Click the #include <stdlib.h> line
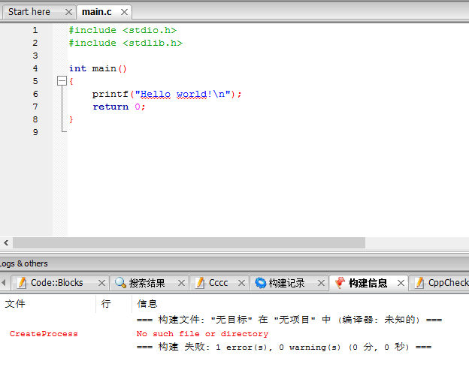This screenshot has height=373, width=469. coord(126,43)
